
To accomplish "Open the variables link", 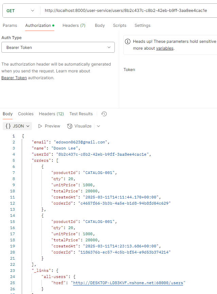I will click(165, 48).
